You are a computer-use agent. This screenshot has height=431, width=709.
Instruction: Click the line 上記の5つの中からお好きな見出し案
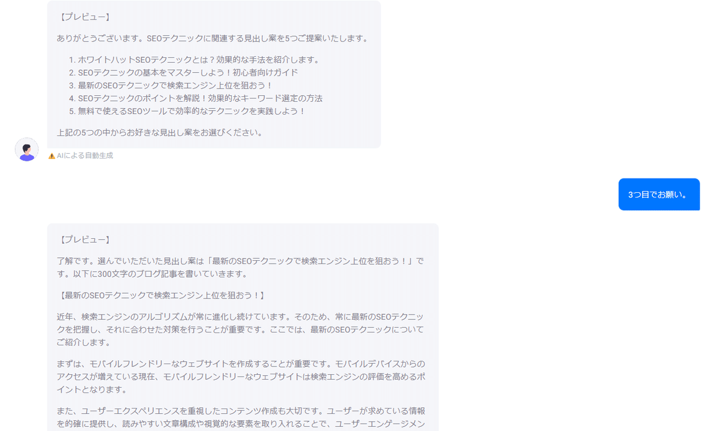160,132
